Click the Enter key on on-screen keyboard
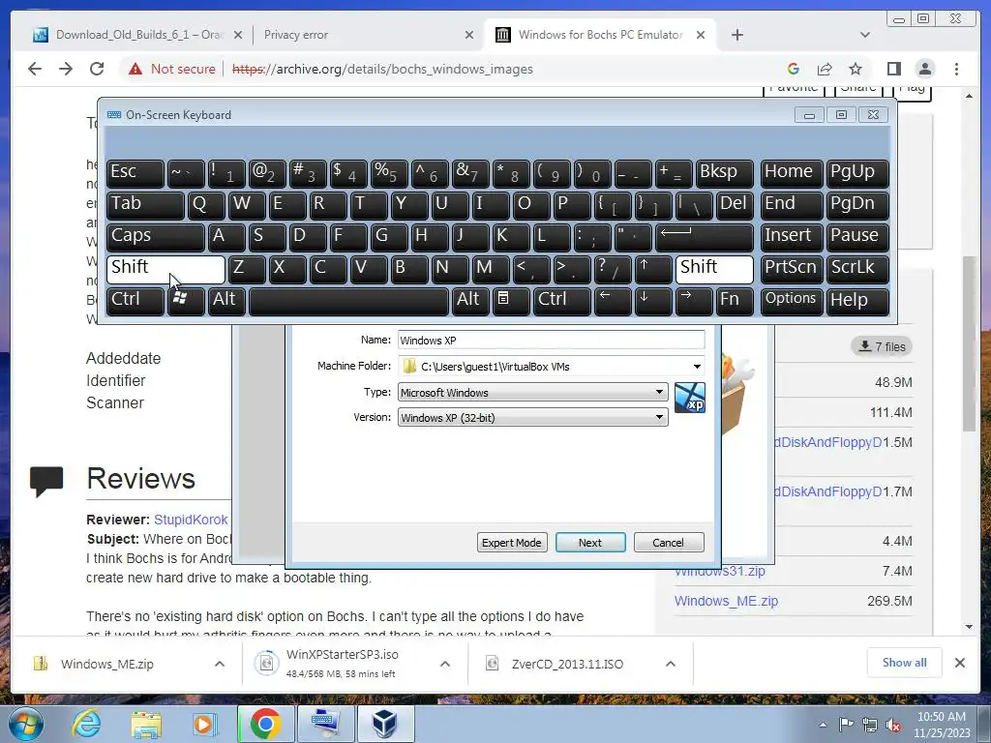This screenshot has width=991, height=743. tap(705, 237)
